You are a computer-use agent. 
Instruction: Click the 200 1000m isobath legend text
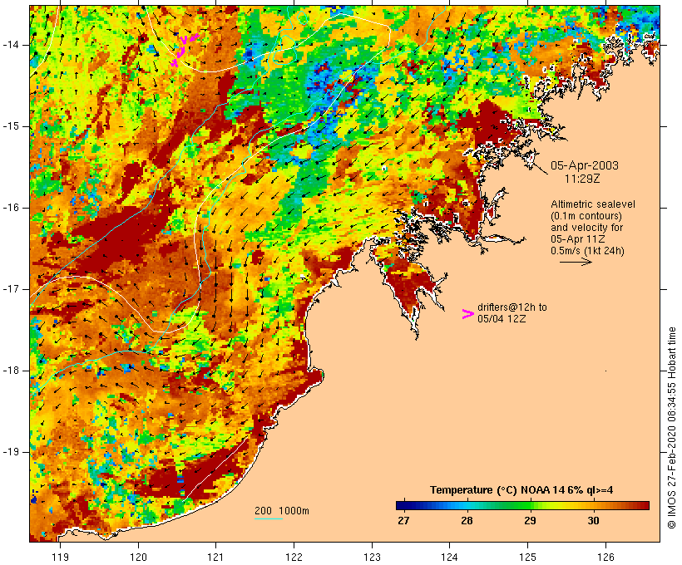282,511
